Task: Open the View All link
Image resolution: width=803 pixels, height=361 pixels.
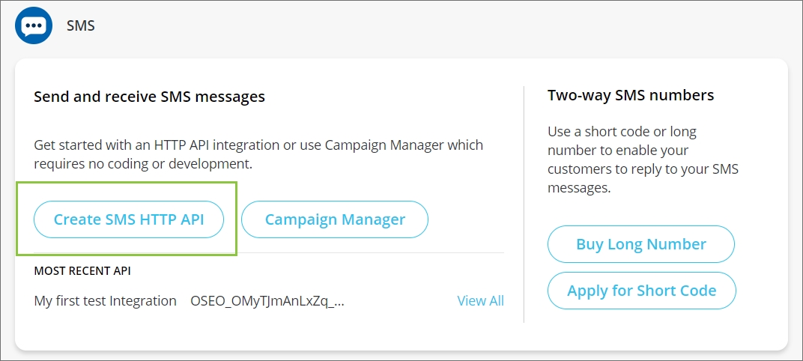Action: click(480, 300)
